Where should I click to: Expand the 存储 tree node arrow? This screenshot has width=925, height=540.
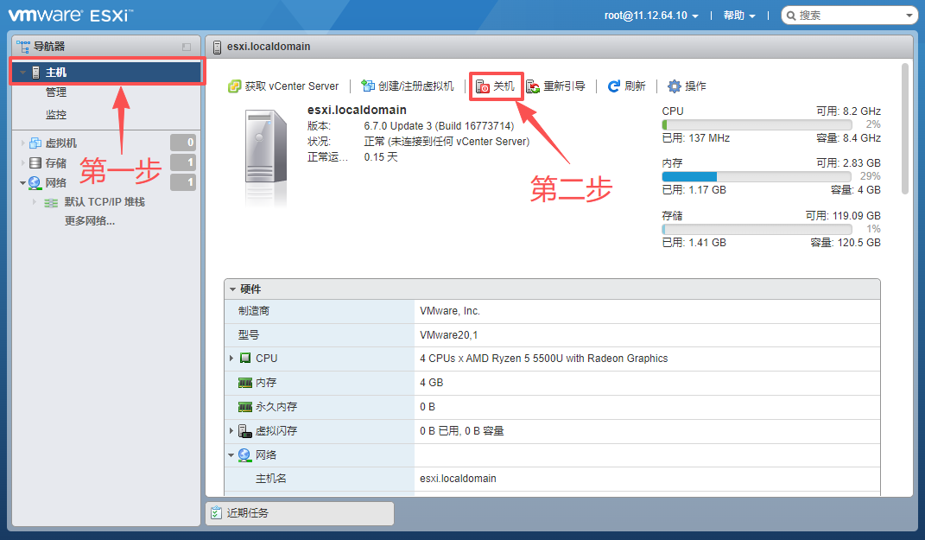coord(22,163)
